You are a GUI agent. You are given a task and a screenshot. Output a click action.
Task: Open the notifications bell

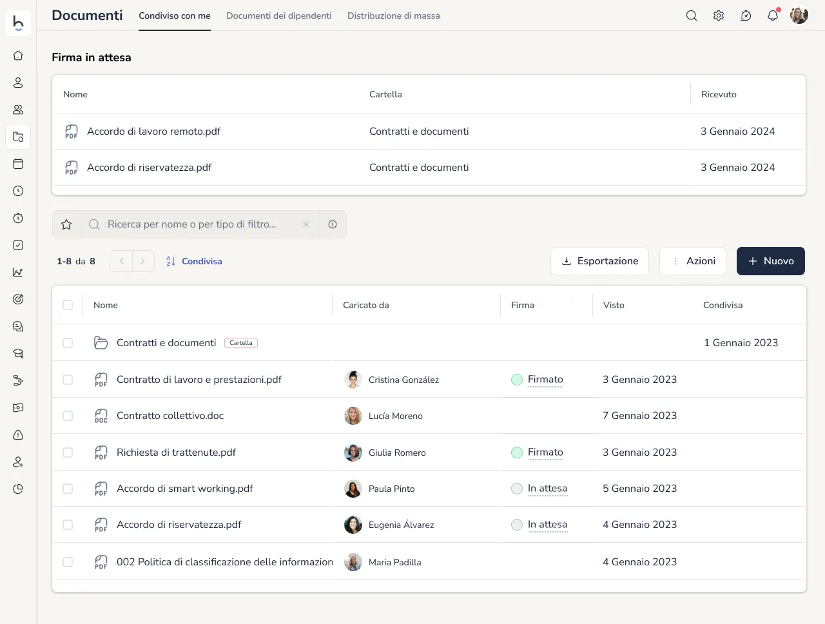tap(773, 15)
